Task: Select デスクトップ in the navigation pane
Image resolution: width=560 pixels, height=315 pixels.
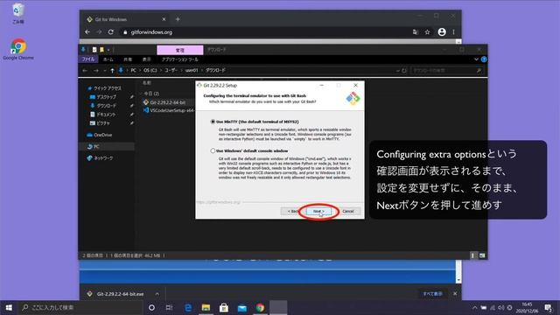Action: click(x=106, y=97)
